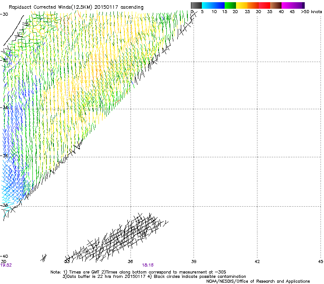The height and width of the screenshot is (284, 324).
Task: Click the 33 longitude axis label
Action: [67, 262]
